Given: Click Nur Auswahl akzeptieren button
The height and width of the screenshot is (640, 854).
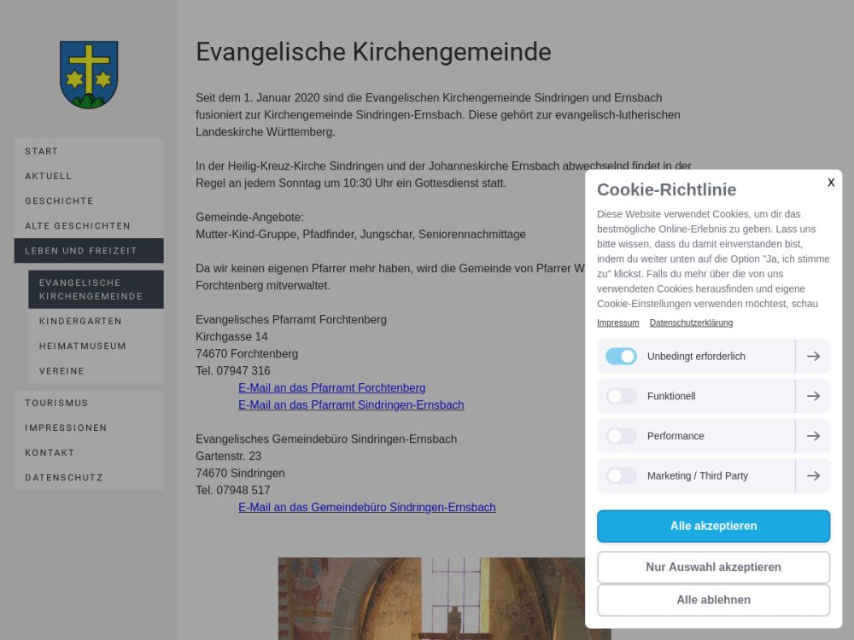Looking at the screenshot, I should tap(713, 567).
